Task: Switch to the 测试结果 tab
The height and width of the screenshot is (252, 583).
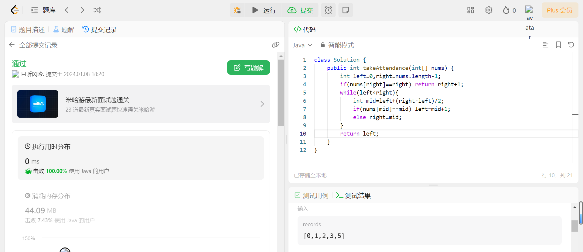Action: 353,195
